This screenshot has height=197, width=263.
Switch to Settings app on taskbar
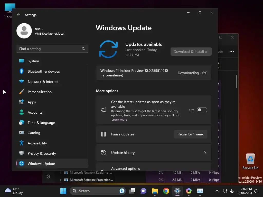coord(177,191)
